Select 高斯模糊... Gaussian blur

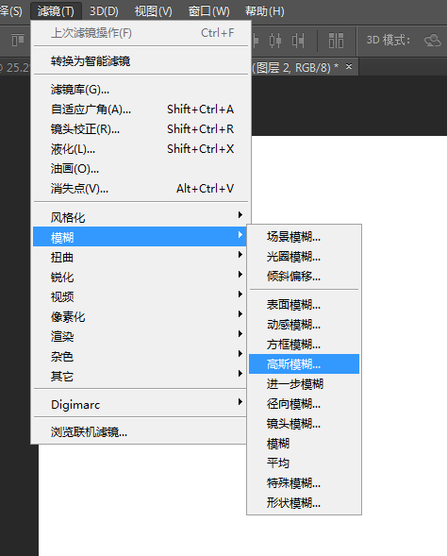tap(304, 363)
